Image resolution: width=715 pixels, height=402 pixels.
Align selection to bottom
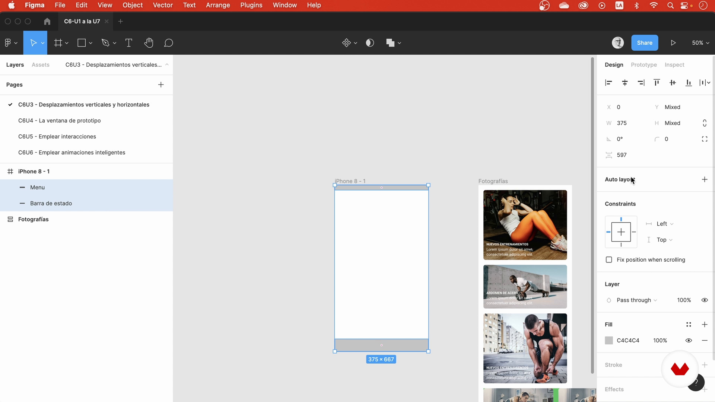pyautogui.click(x=689, y=83)
